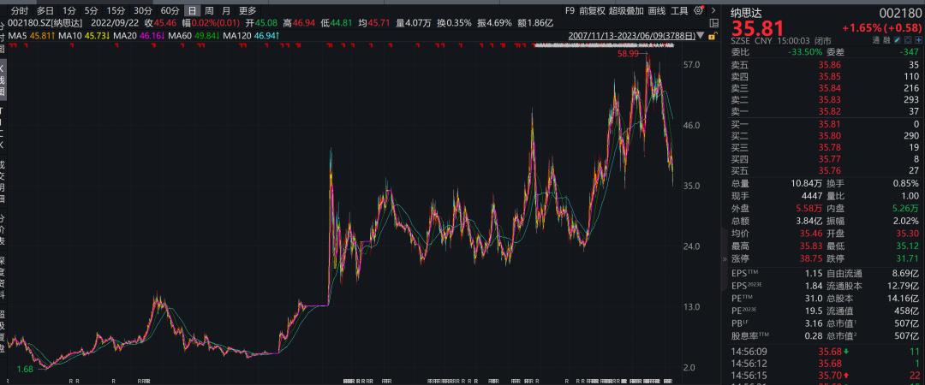
Task: Click the 超级叠加 overlay button
Action: [x=626, y=10]
